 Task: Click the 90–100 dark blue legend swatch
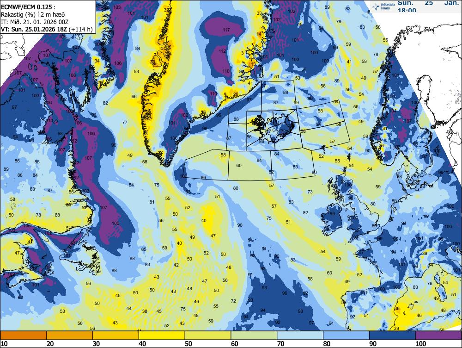(392, 336)
